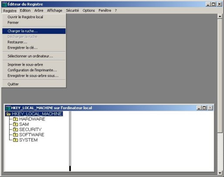Expand the SAM key folder icon

[15, 124]
